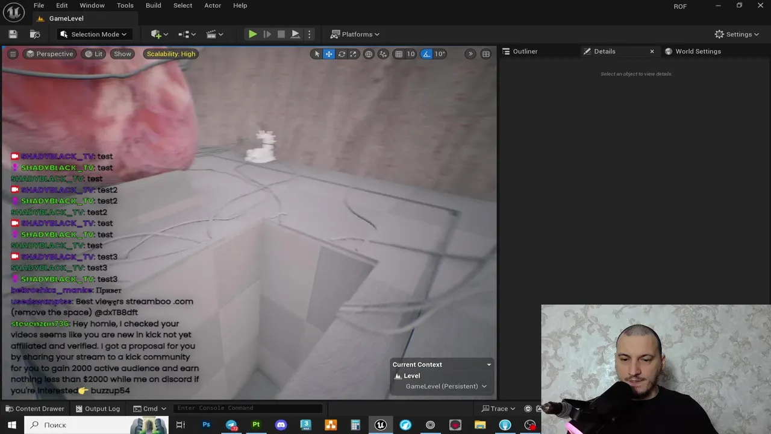The height and width of the screenshot is (434, 771).
Task: Activate the select objects cursor tool
Action: click(317, 54)
